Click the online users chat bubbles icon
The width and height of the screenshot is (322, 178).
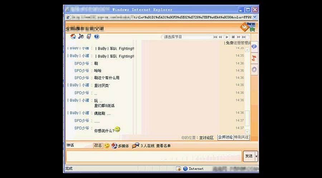pos(136,146)
